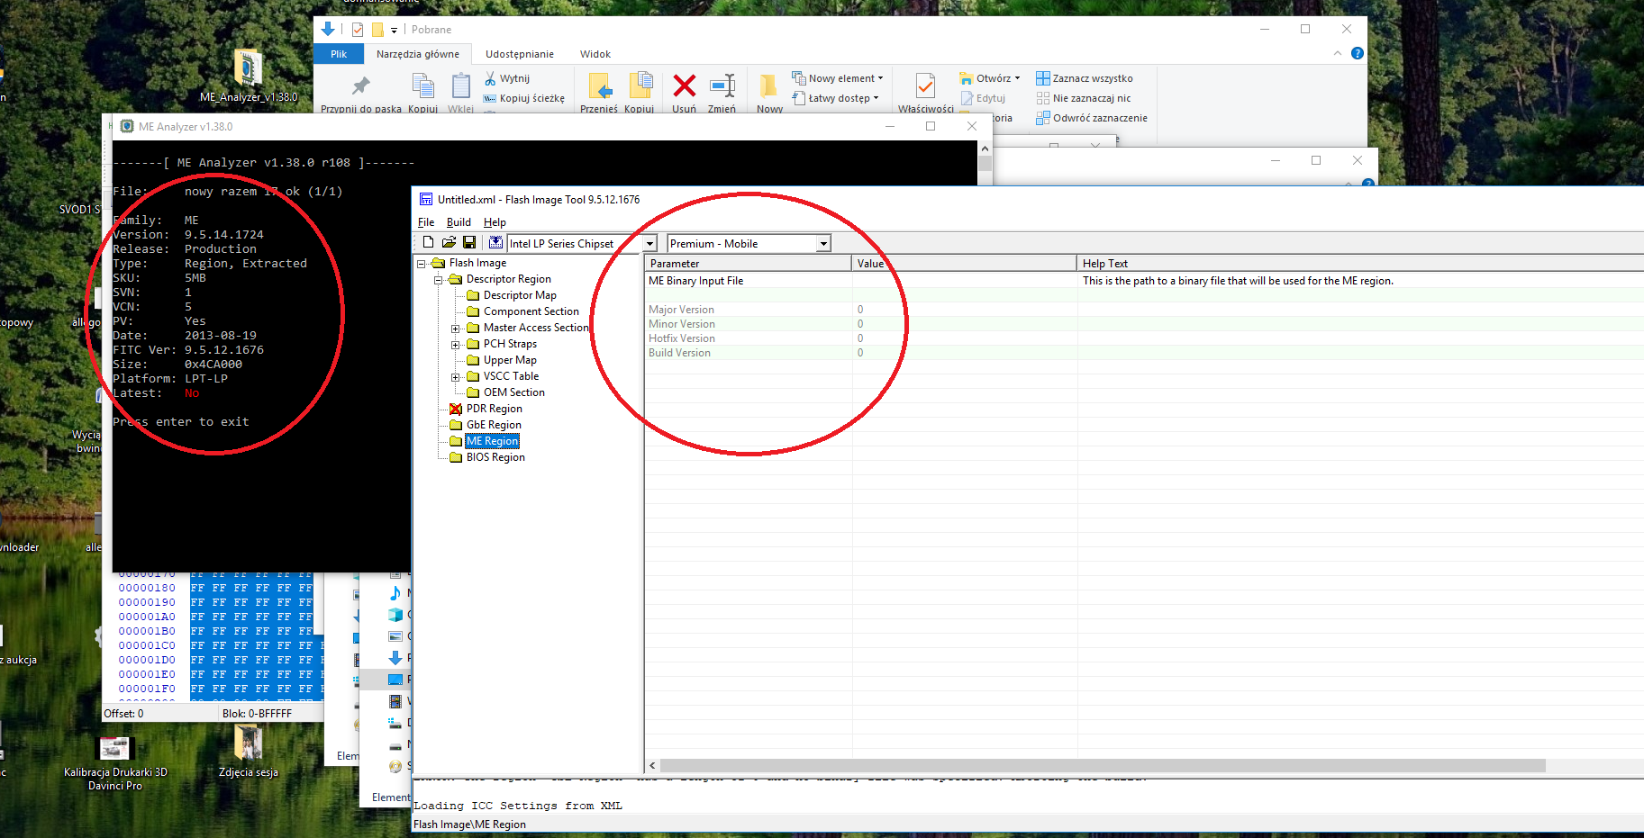Image resolution: width=1644 pixels, height=838 pixels.
Task: Click the Quick Access properties checkmark icon
Action: point(358,30)
